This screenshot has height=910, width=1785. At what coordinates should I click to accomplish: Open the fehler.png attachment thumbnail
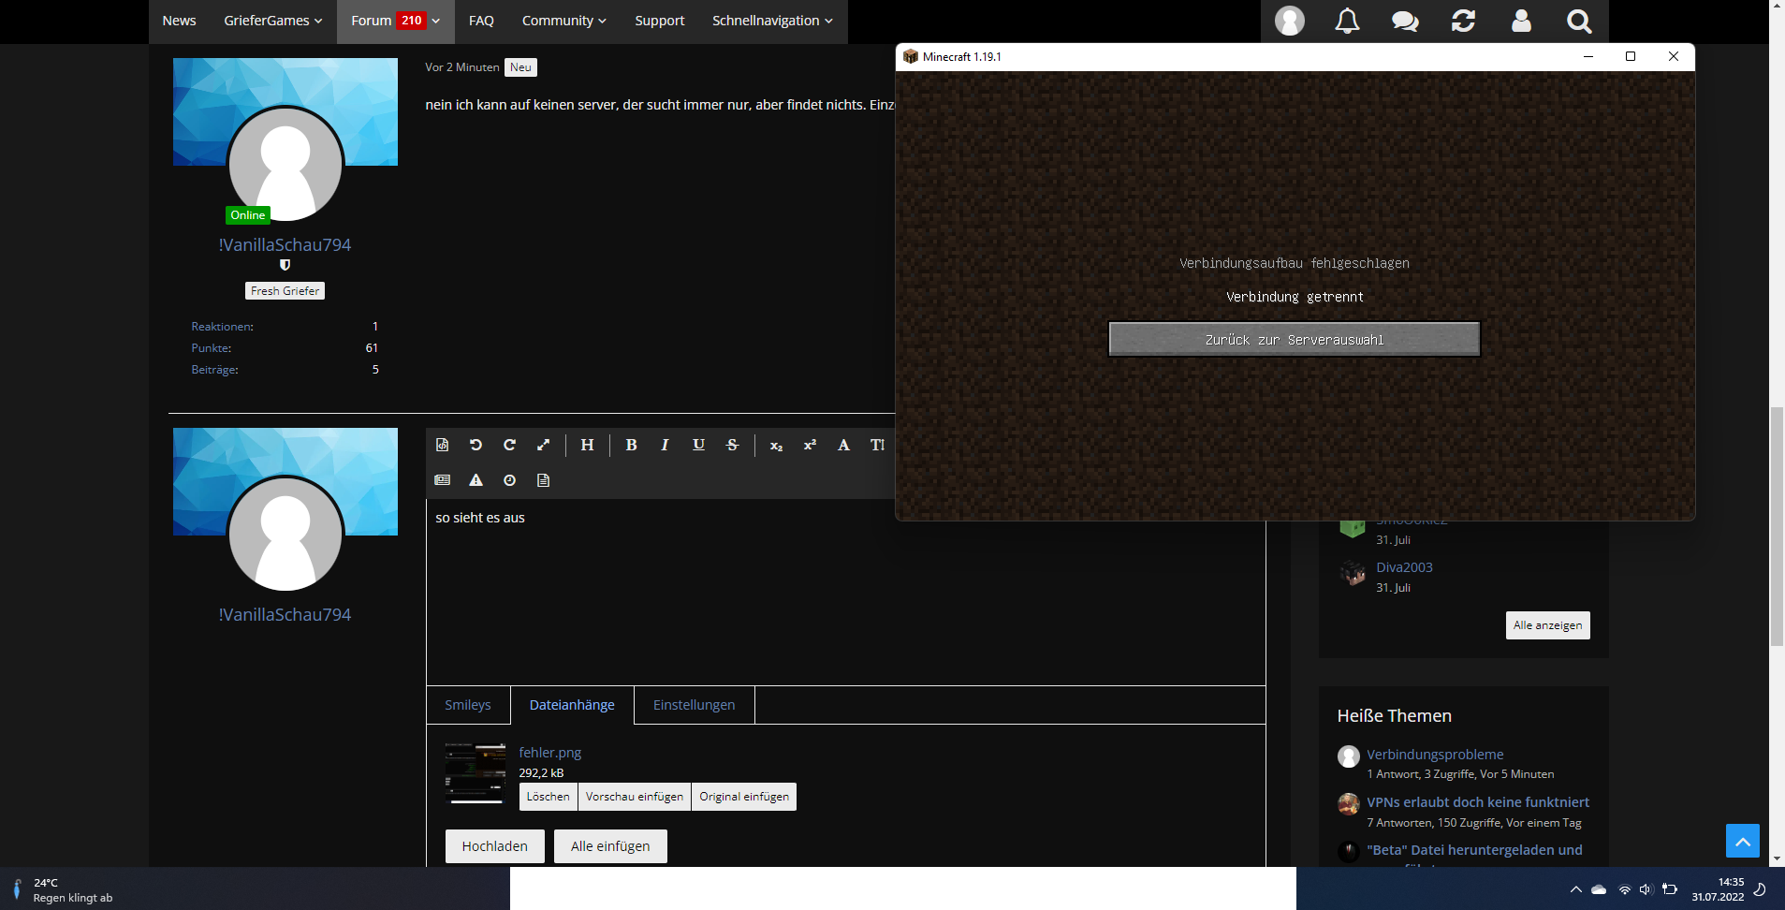476,773
